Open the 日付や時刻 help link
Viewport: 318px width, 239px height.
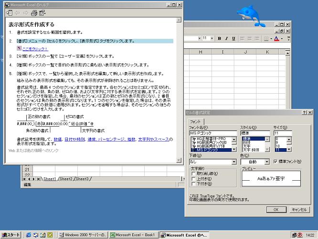coord(74,139)
